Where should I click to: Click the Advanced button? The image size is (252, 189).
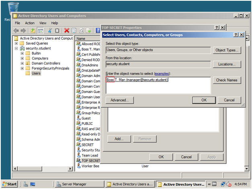119,100
